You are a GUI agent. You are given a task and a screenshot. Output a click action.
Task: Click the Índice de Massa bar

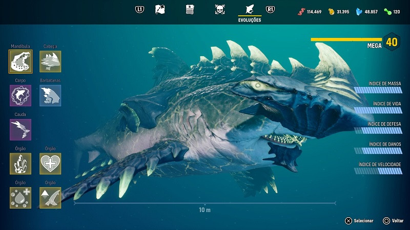378,90
